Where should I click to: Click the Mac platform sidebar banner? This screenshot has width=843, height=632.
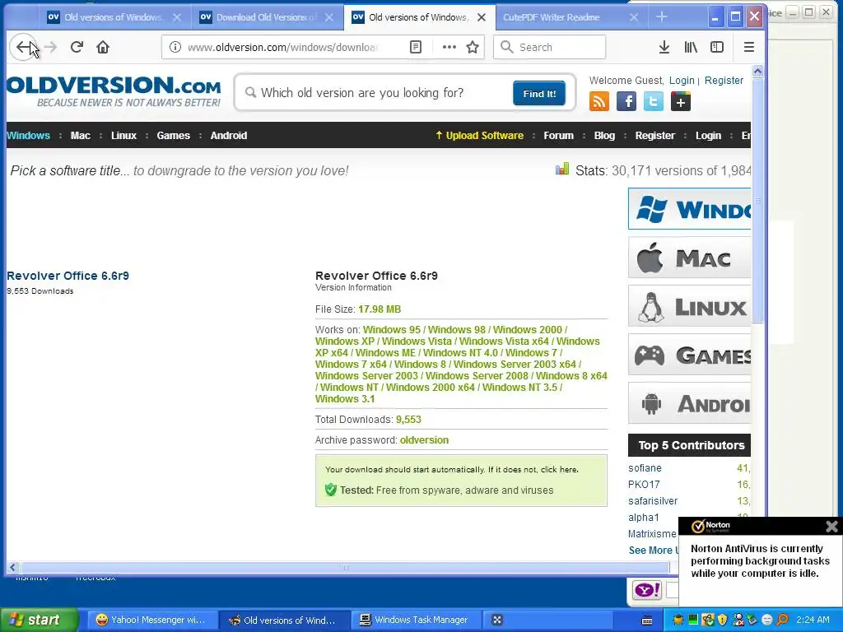click(689, 258)
